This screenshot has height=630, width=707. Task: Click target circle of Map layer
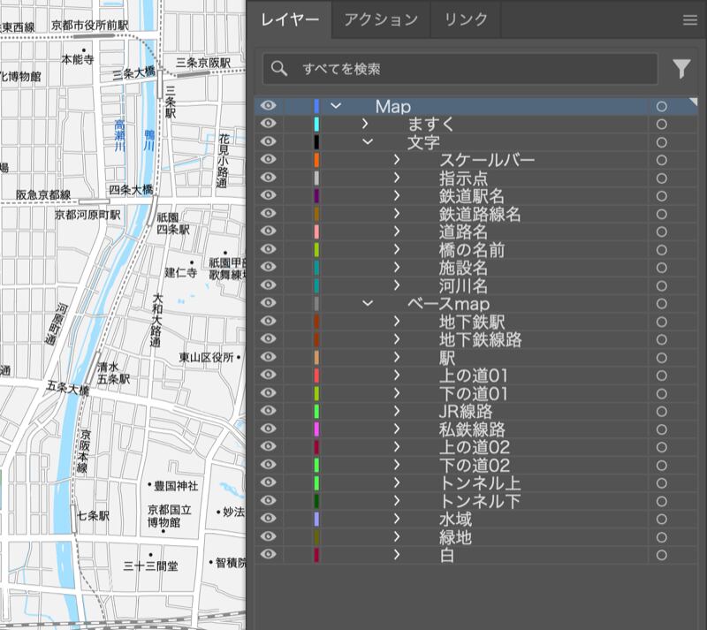(661, 106)
